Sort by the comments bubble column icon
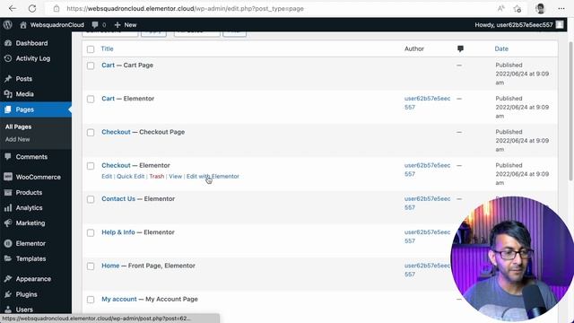The image size is (574, 323). (460, 48)
